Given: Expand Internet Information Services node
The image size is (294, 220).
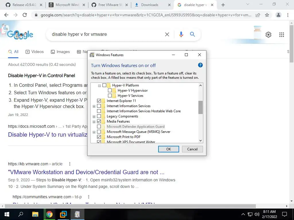Looking at the screenshot, I should pos(94,106).
